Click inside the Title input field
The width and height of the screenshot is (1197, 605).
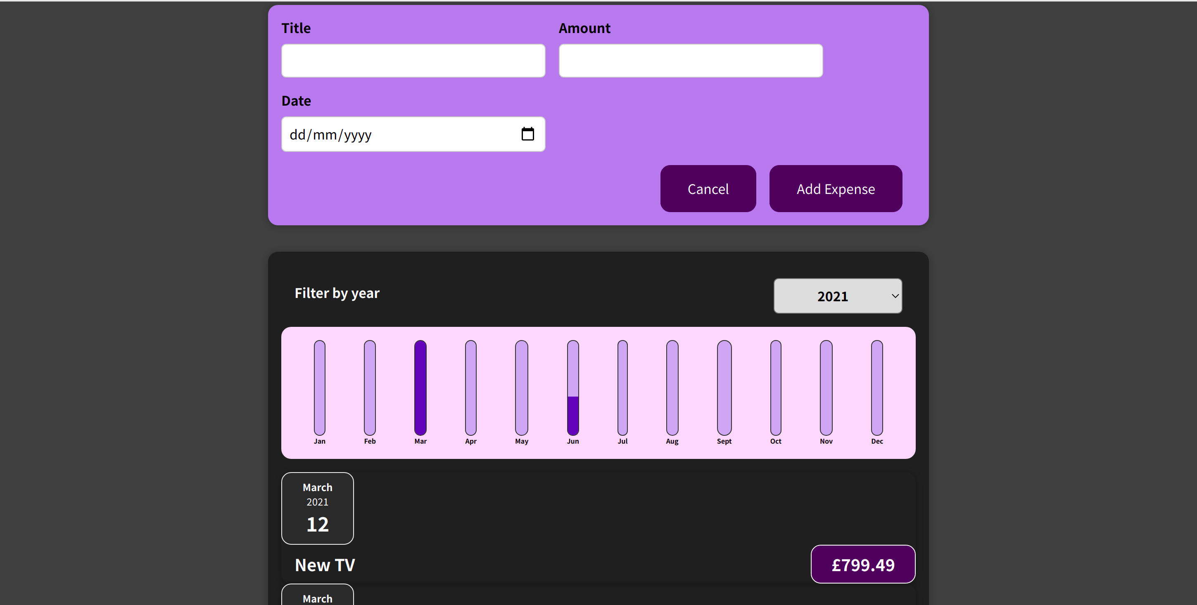pos(413,61)
